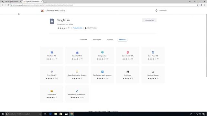Viewport: 207px width, 116px height.
Task: Open the Pickpocket extension icon
Action: tap(102, 53)
